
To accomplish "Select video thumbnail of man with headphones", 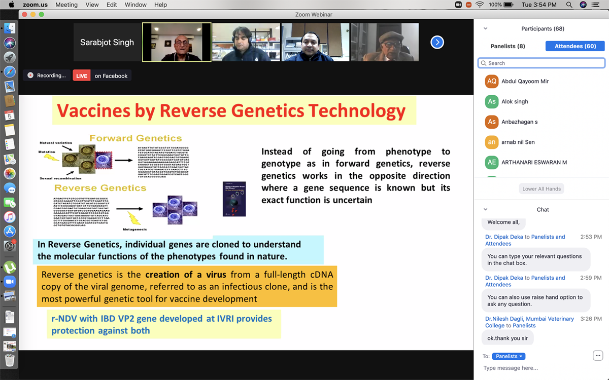I will pyautogui.click(x=246, y=43).
